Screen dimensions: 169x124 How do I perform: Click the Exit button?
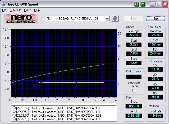tap(156, 19)
